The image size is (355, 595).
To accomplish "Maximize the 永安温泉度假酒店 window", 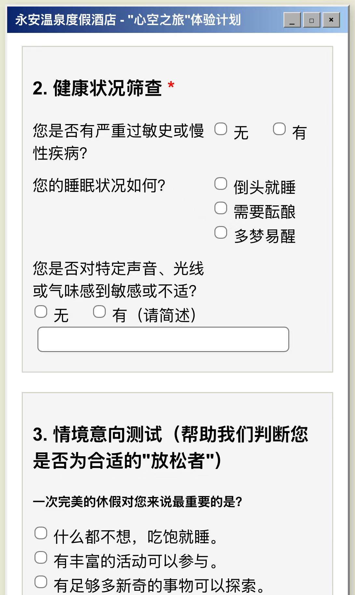I will pos(311,20).
